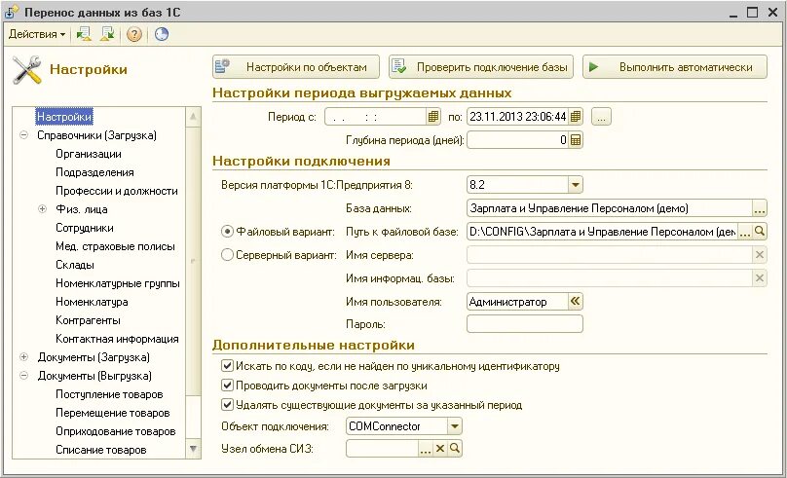Click Настройки по объектам button
The width and height of the screenshot is (787, 478).
(296, 67)
